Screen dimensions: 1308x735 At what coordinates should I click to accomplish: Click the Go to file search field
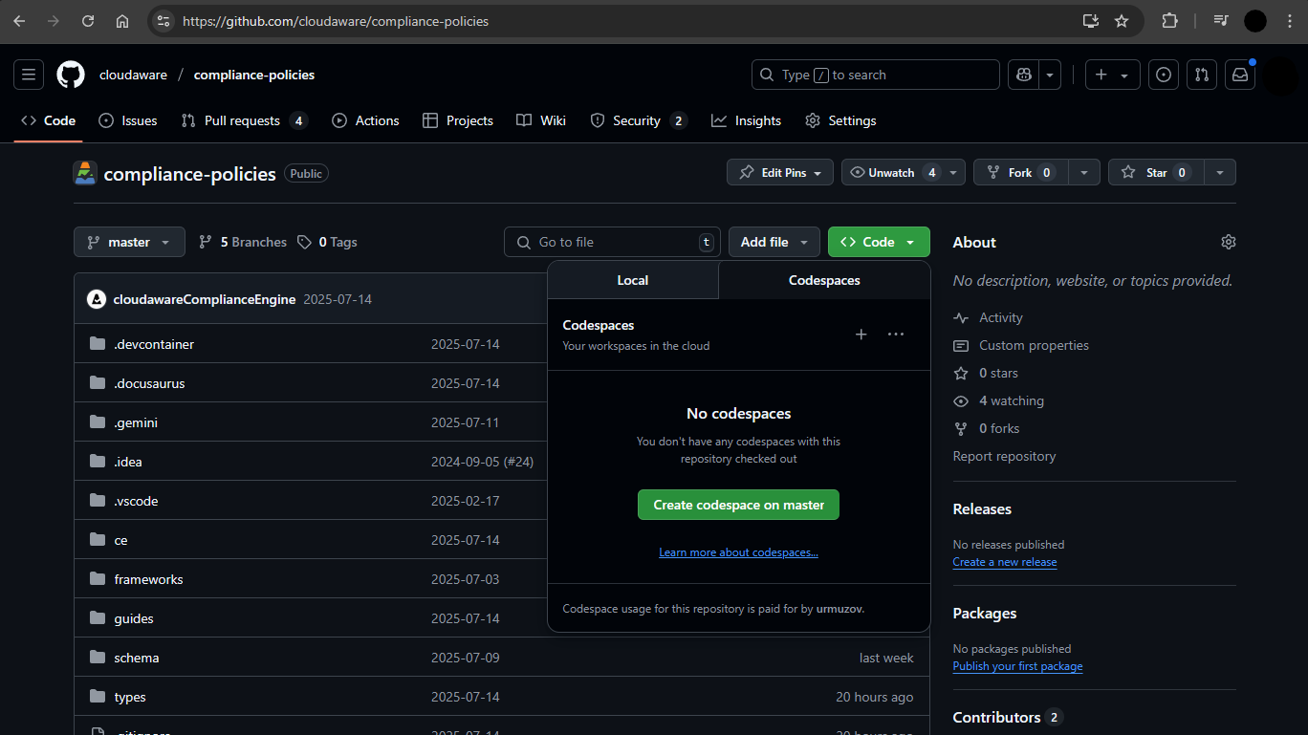[x=613, y=242]
